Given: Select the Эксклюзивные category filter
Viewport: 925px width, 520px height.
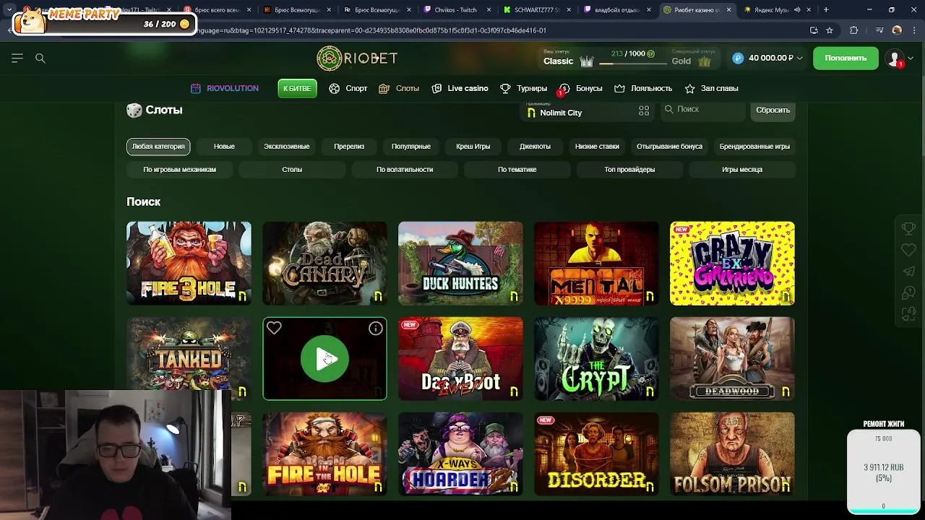Looking at the screenshot, I should [286, 147].
